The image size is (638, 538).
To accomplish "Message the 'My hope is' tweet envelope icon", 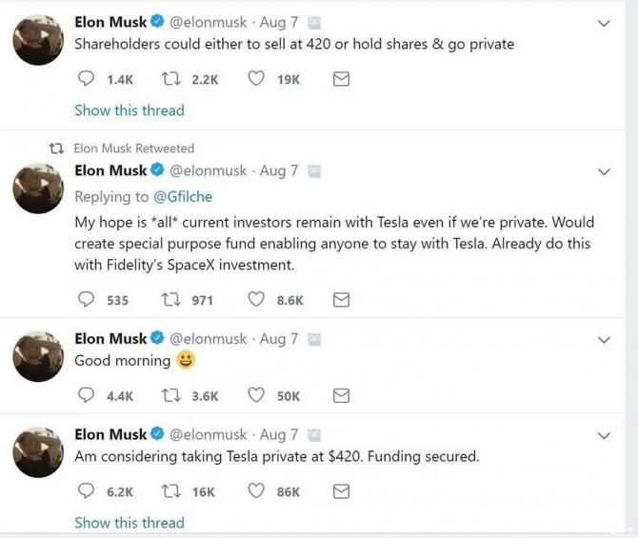I will pyautogui.click(x=341, y=300).
